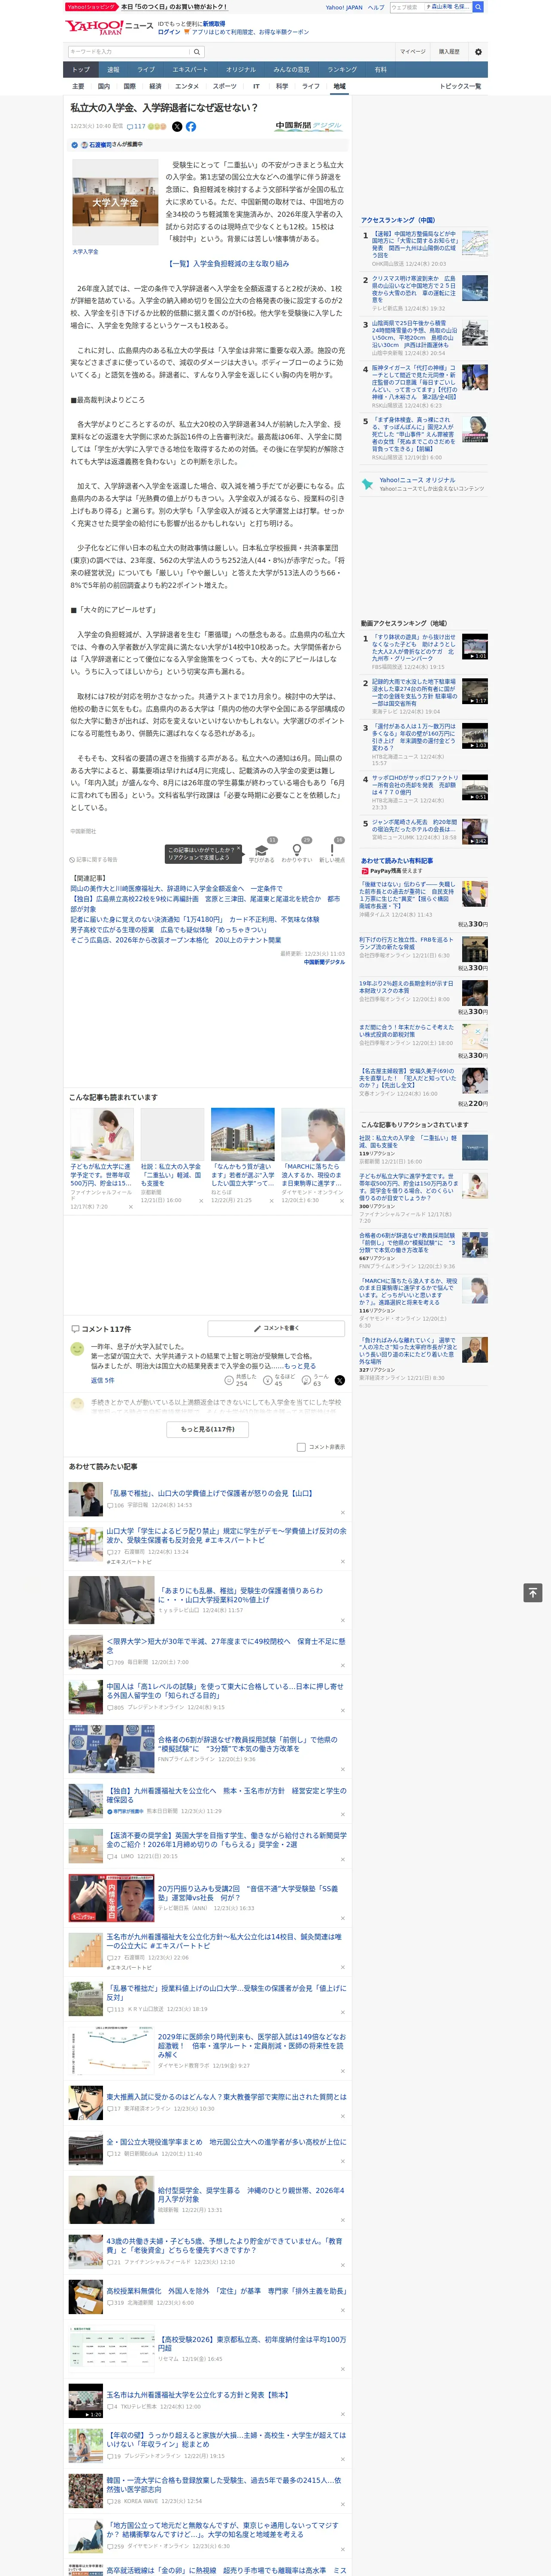Viewport: 551px width, 2576px height.
Task: Select the 有料 navigation tab
Action: click(380, 70)
